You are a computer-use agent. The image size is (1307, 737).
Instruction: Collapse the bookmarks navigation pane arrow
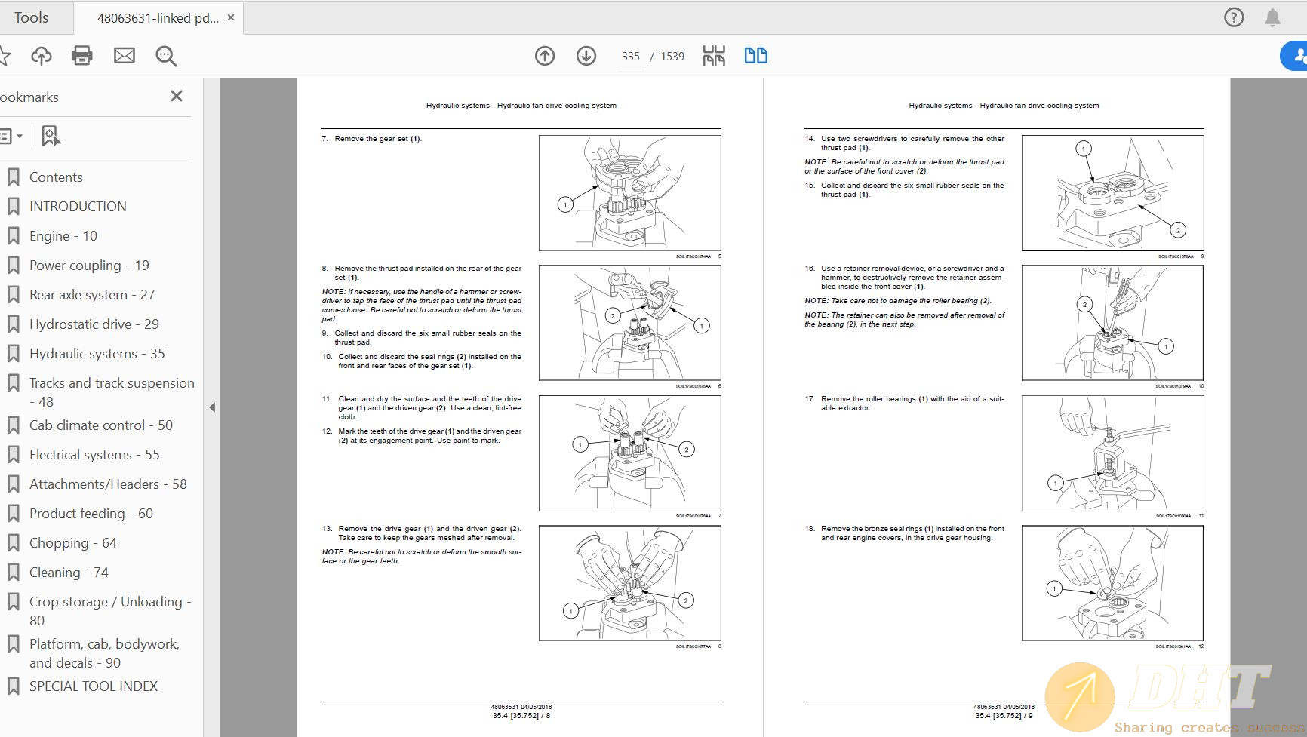click(212, 407)
